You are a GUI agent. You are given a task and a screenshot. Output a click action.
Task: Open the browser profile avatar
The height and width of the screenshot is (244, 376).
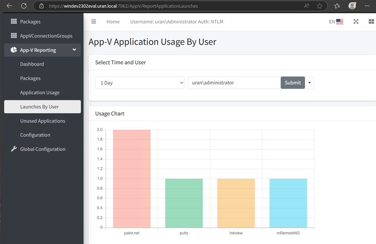coord(352,6)
